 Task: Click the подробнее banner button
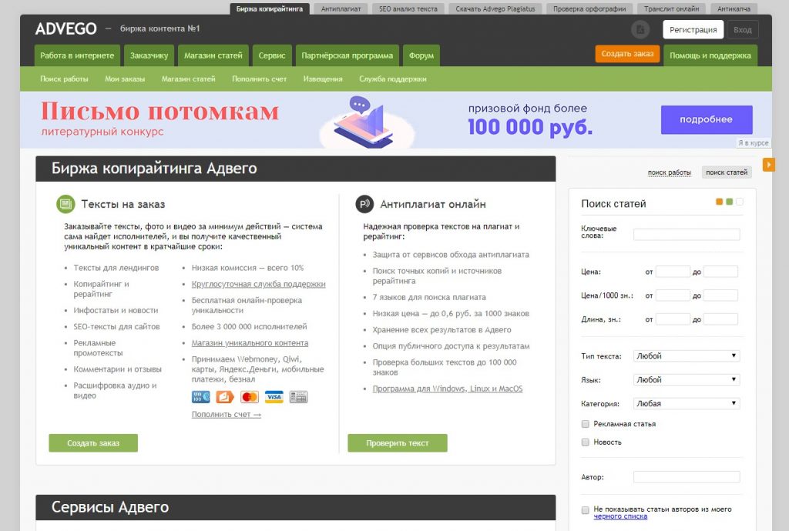707,119
